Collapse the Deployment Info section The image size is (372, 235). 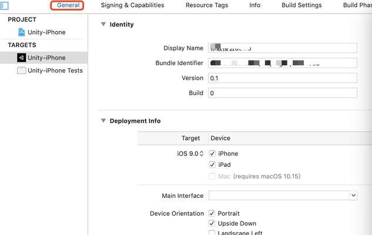click(103, 120)
